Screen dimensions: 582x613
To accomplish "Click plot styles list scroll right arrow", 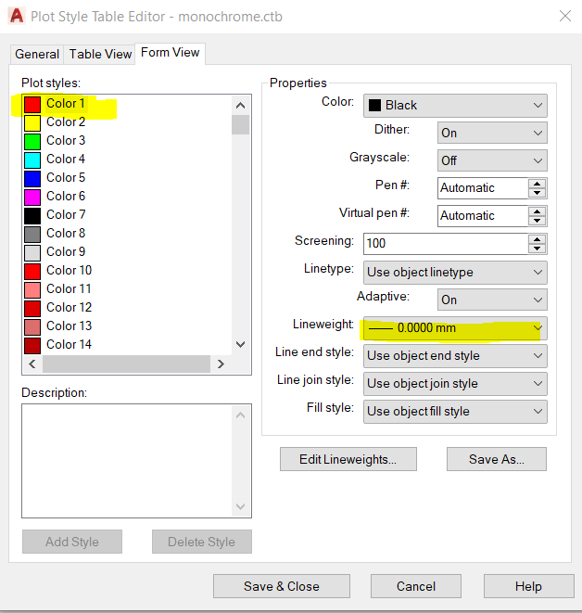I will (221, 364).
